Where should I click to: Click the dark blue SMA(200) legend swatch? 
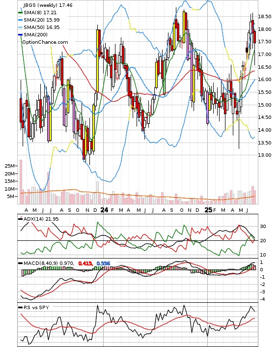click(20, 35)
